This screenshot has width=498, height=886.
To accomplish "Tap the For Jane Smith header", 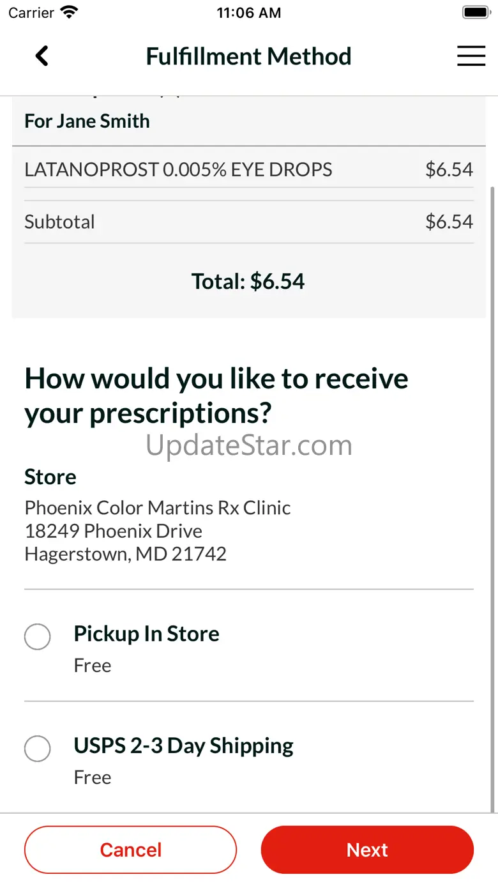I will tap(87, 121).
